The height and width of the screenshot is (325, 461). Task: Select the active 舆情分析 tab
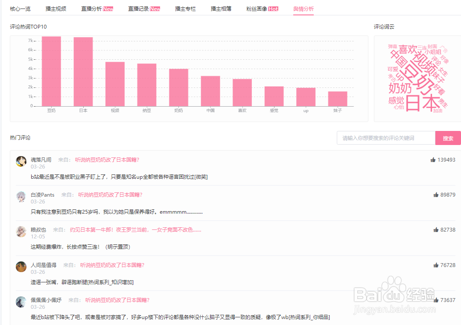tap(303, 8)
